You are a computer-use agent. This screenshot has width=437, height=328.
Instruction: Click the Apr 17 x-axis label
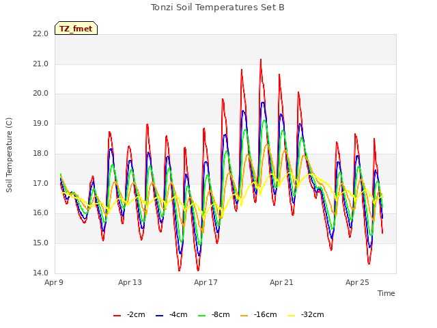pos(206,282)
